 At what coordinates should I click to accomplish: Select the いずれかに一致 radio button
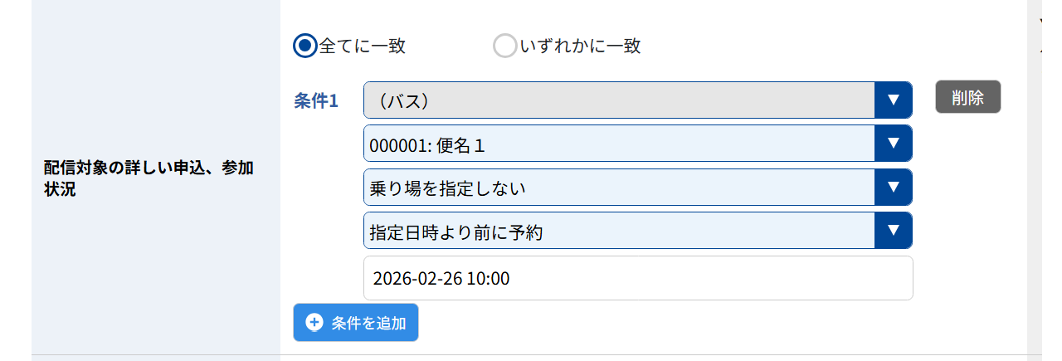[505, 46]
